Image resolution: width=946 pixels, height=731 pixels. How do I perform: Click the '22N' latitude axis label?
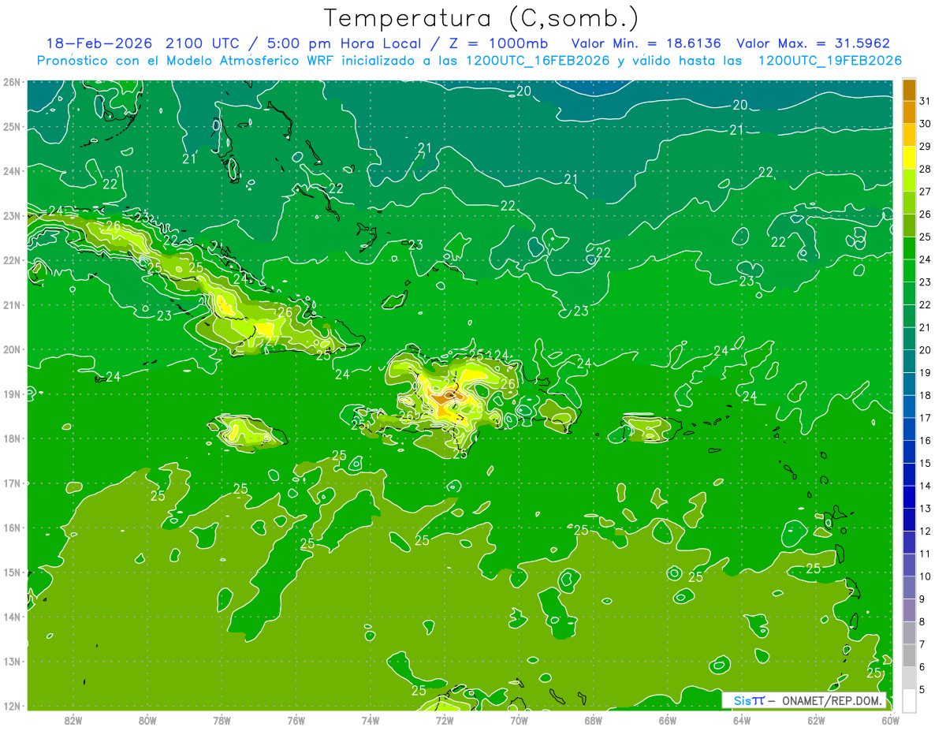pyautogui.click(x=11, y=260)
